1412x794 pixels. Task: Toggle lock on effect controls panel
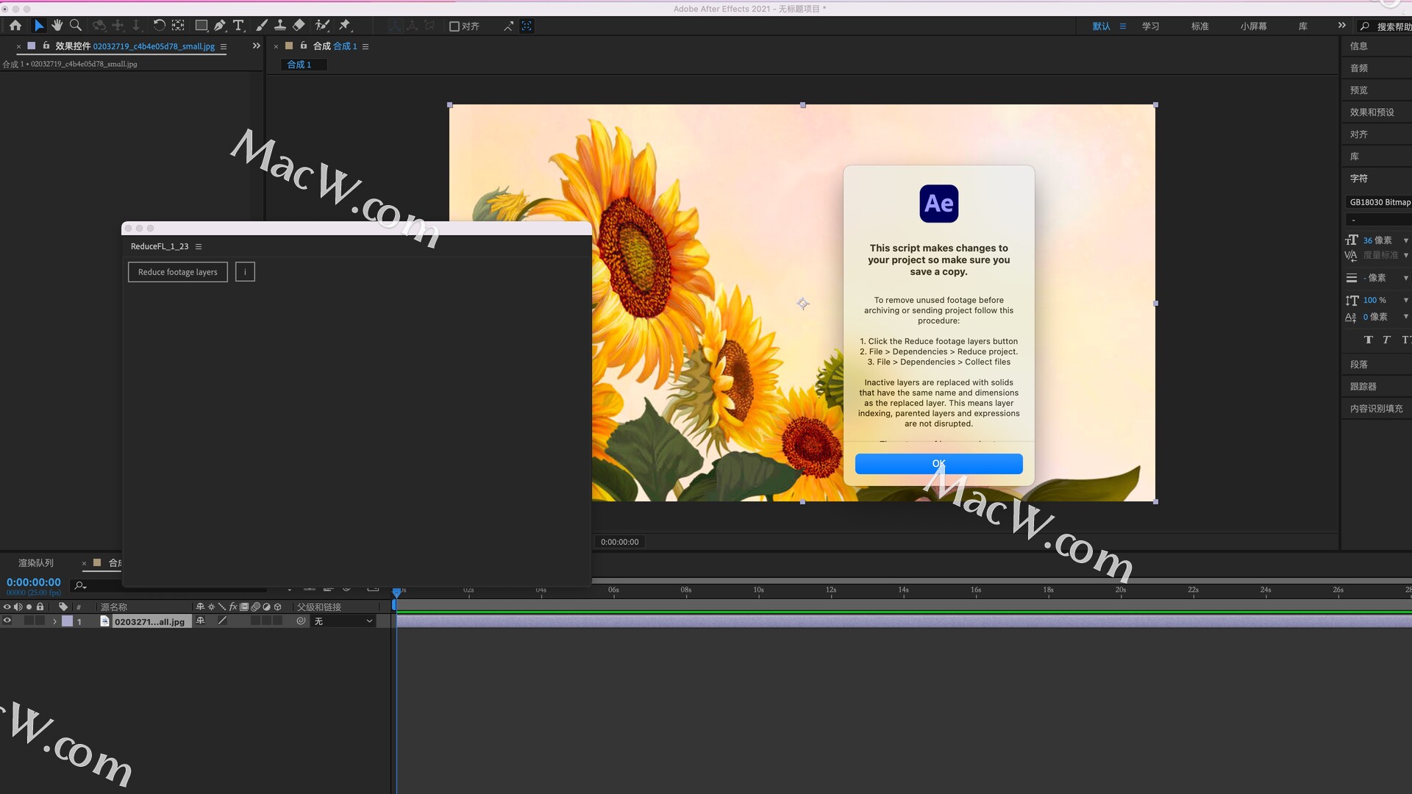coord(46,46)
